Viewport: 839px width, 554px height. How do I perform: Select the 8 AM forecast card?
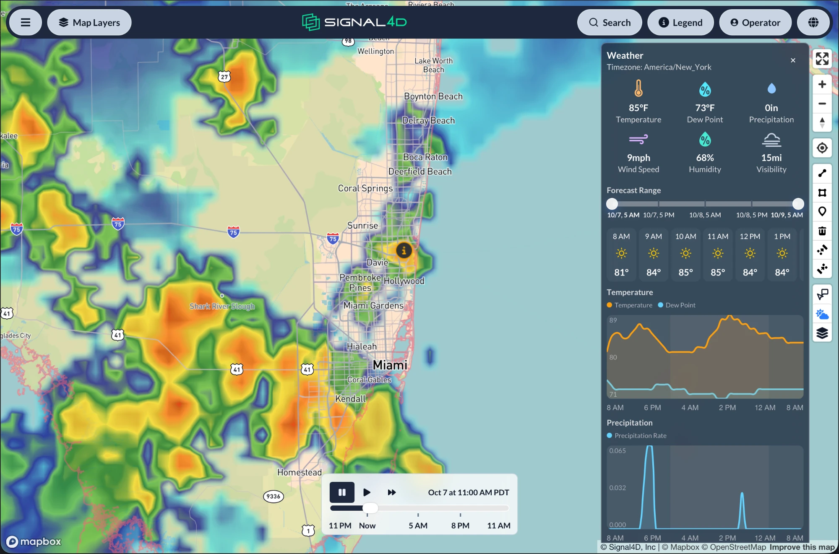click(621, 255)
